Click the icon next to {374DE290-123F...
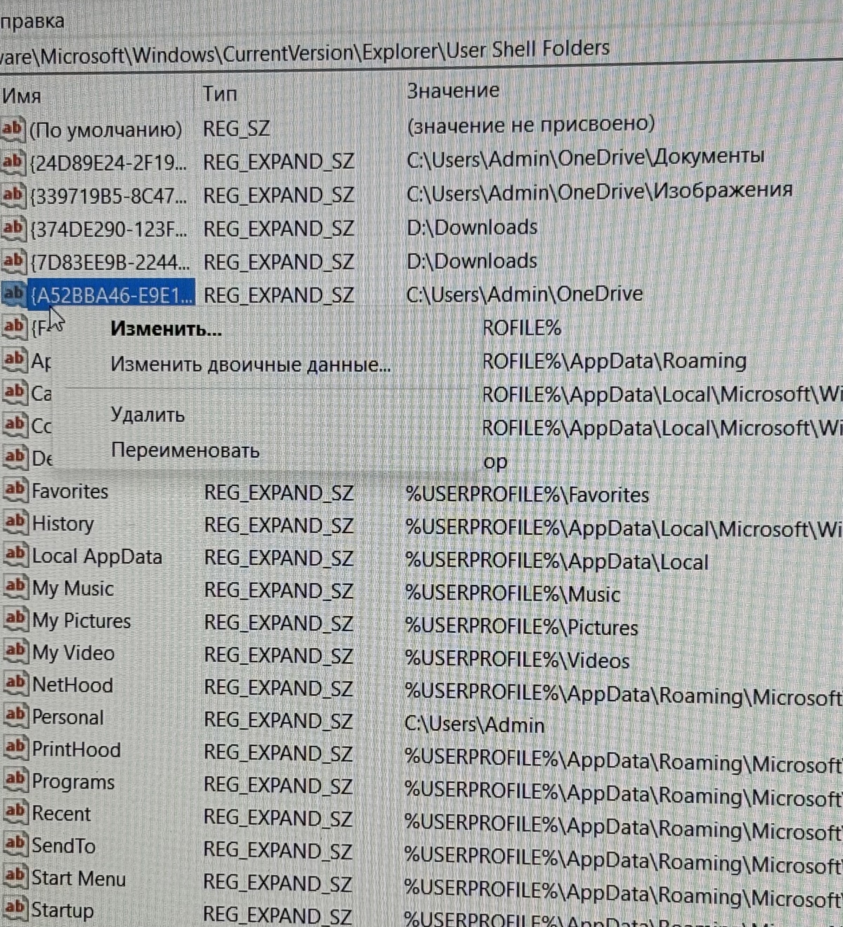 13,229
